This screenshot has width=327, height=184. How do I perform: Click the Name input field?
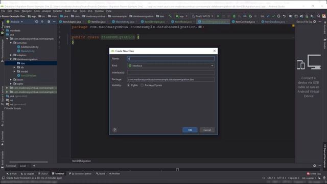point(171,59)
